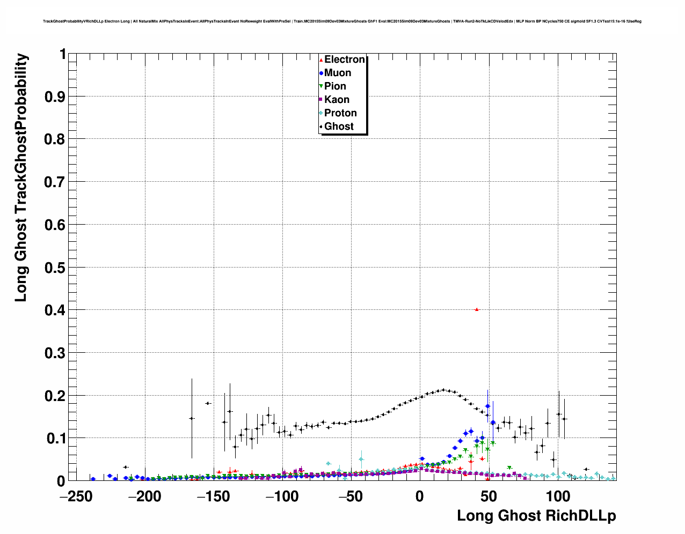Click x-axis label −150
The height and width of the screenshot is (534, 685).
tap(213, 496)
